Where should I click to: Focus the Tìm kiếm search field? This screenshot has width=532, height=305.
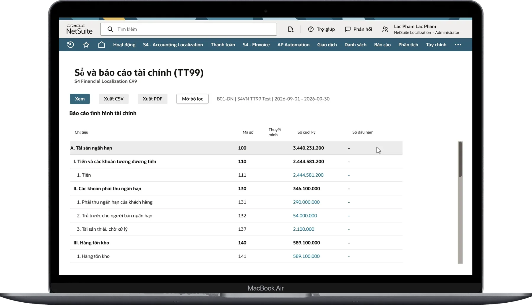click(x=189, y=29)
